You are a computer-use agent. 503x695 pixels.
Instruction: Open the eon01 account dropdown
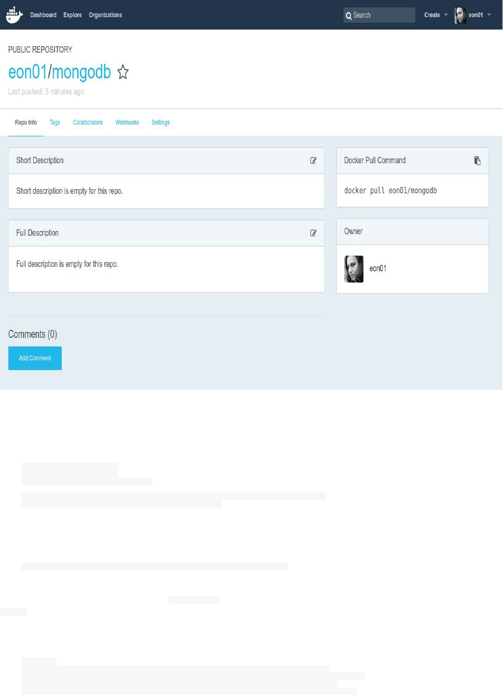pyautogui.click(x=479, y=15)
